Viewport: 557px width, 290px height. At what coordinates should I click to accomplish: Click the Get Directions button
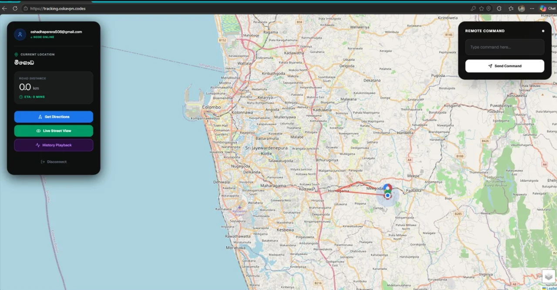click(54, 117)
